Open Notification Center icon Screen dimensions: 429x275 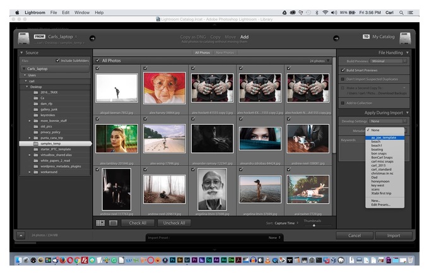[x=411, y=13]
